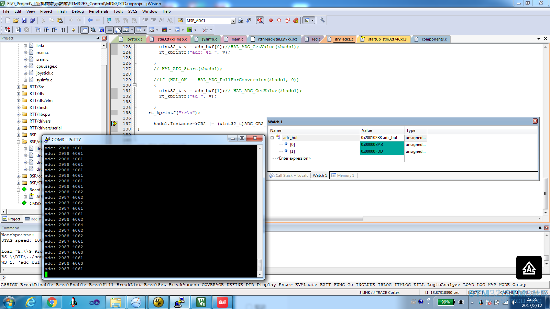Screen dimensions: 550x309
Task: Click the Find in Files icon
Action: 181,20
